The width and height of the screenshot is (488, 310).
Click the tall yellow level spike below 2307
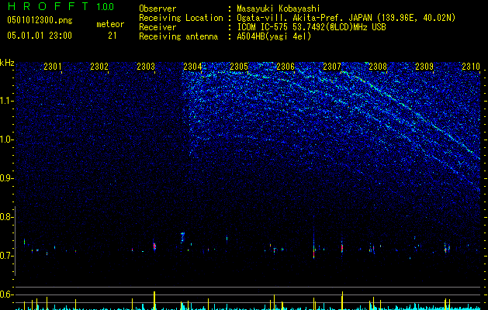[342, 301]
